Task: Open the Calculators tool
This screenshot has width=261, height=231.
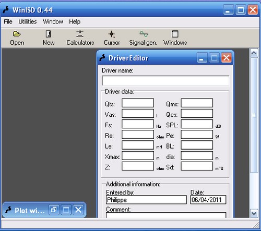Action: tap(80, 38)
